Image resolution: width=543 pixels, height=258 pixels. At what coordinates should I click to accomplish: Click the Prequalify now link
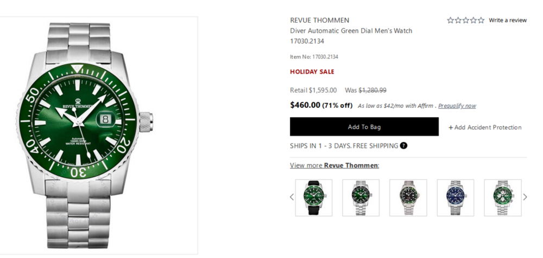coord(457,106)
